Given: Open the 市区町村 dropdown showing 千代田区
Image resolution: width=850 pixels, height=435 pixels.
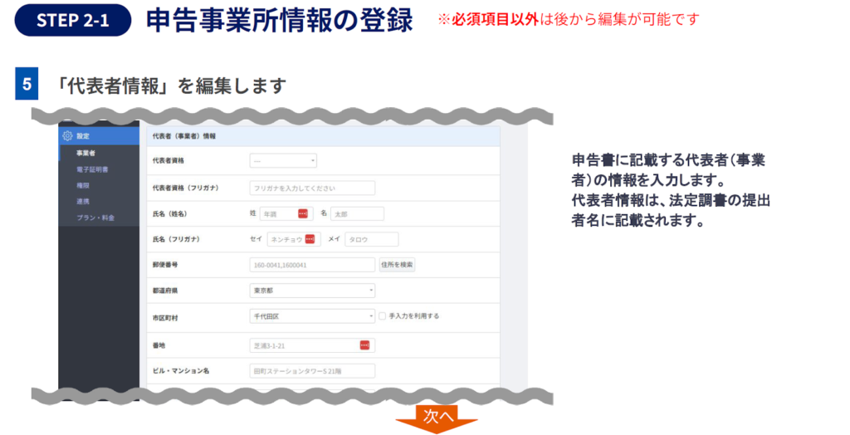Looking at the screenshot, I should point(312,316).
